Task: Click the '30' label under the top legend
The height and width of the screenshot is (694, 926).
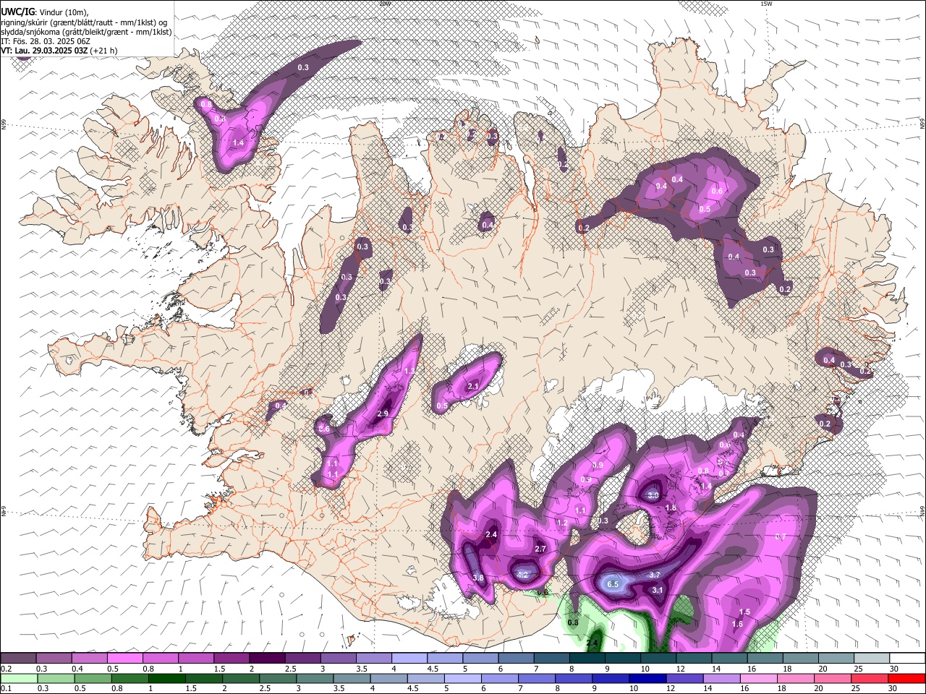Action: pyautogui.click(x=894, y=669)
